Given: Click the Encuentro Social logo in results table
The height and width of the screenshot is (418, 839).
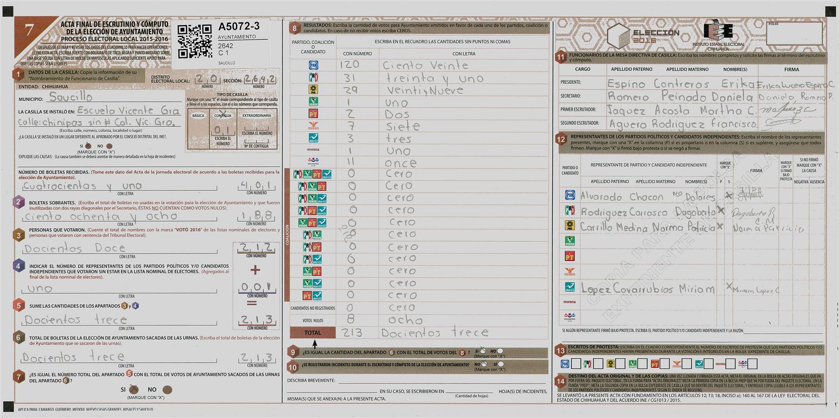Looking at the screenshot, I should pyautogui.click(x=313, y=162).
